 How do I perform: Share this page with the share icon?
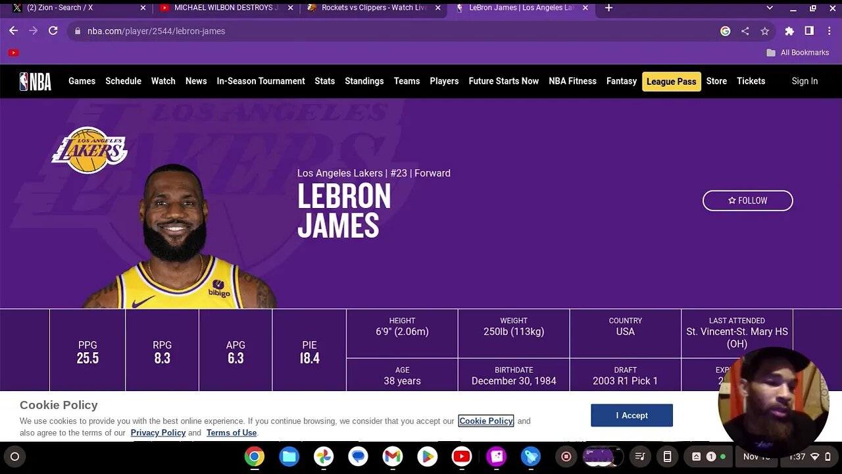(745, 31)
